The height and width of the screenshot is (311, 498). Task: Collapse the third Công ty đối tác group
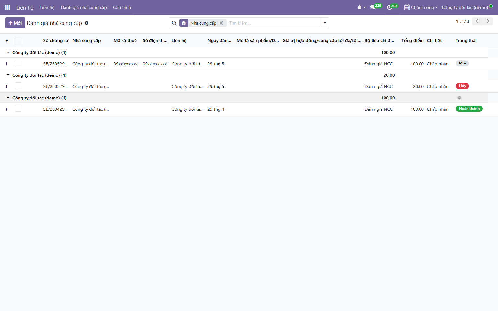click(x=8, y=98)
